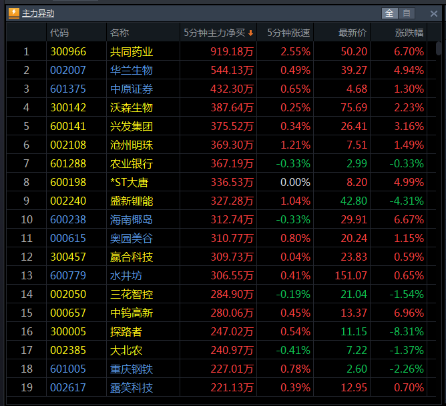Viewport: 446px width, 406px height.
Task: Sort by the 名称 column header
Action: [x=120, y=33]
